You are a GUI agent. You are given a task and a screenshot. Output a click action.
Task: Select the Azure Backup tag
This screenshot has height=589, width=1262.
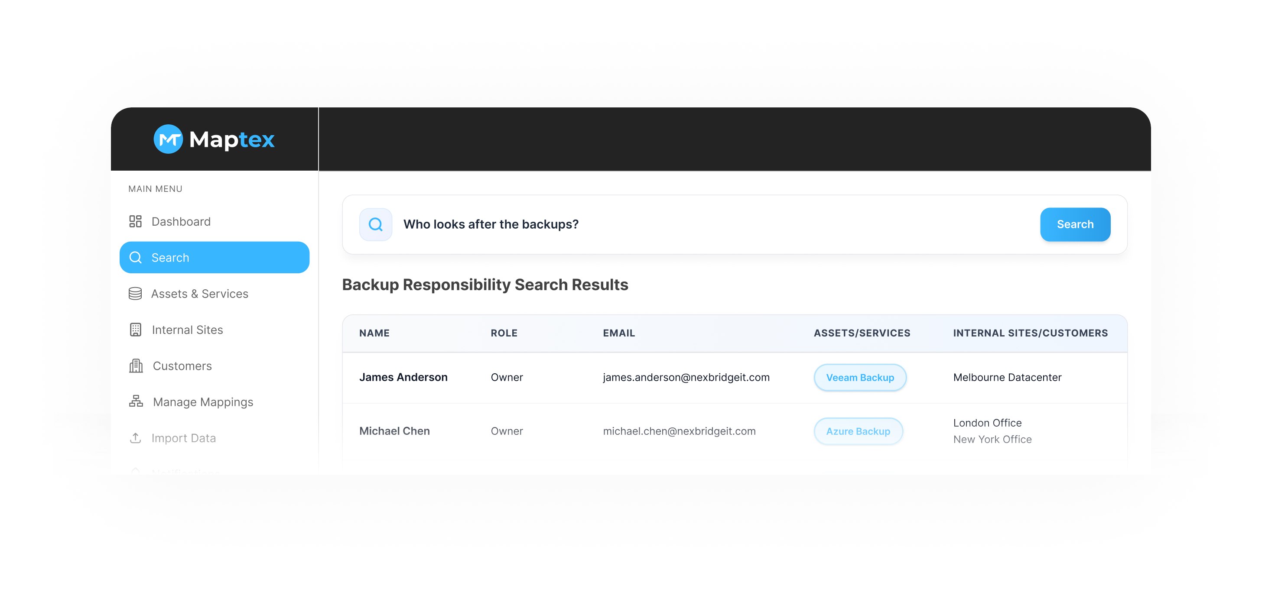click(858, 431)
